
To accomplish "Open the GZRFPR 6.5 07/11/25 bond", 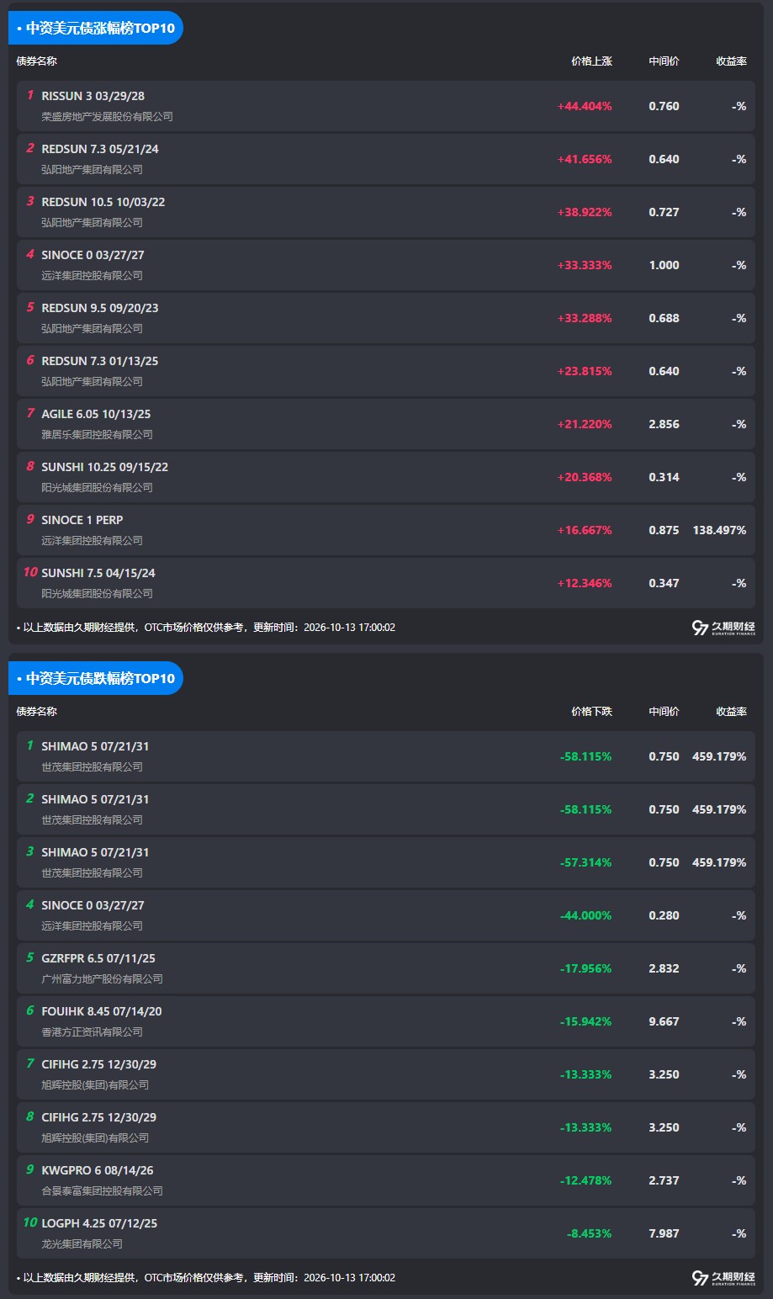I will click(x=386, y=968).
